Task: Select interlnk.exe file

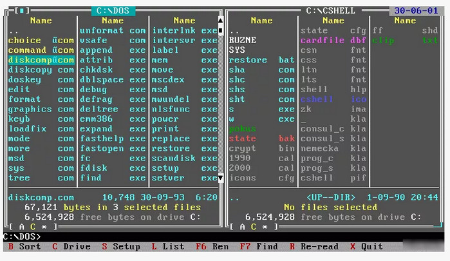Action: tap(185, 30)
